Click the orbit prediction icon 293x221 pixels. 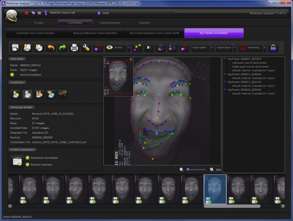coord(62,94)
